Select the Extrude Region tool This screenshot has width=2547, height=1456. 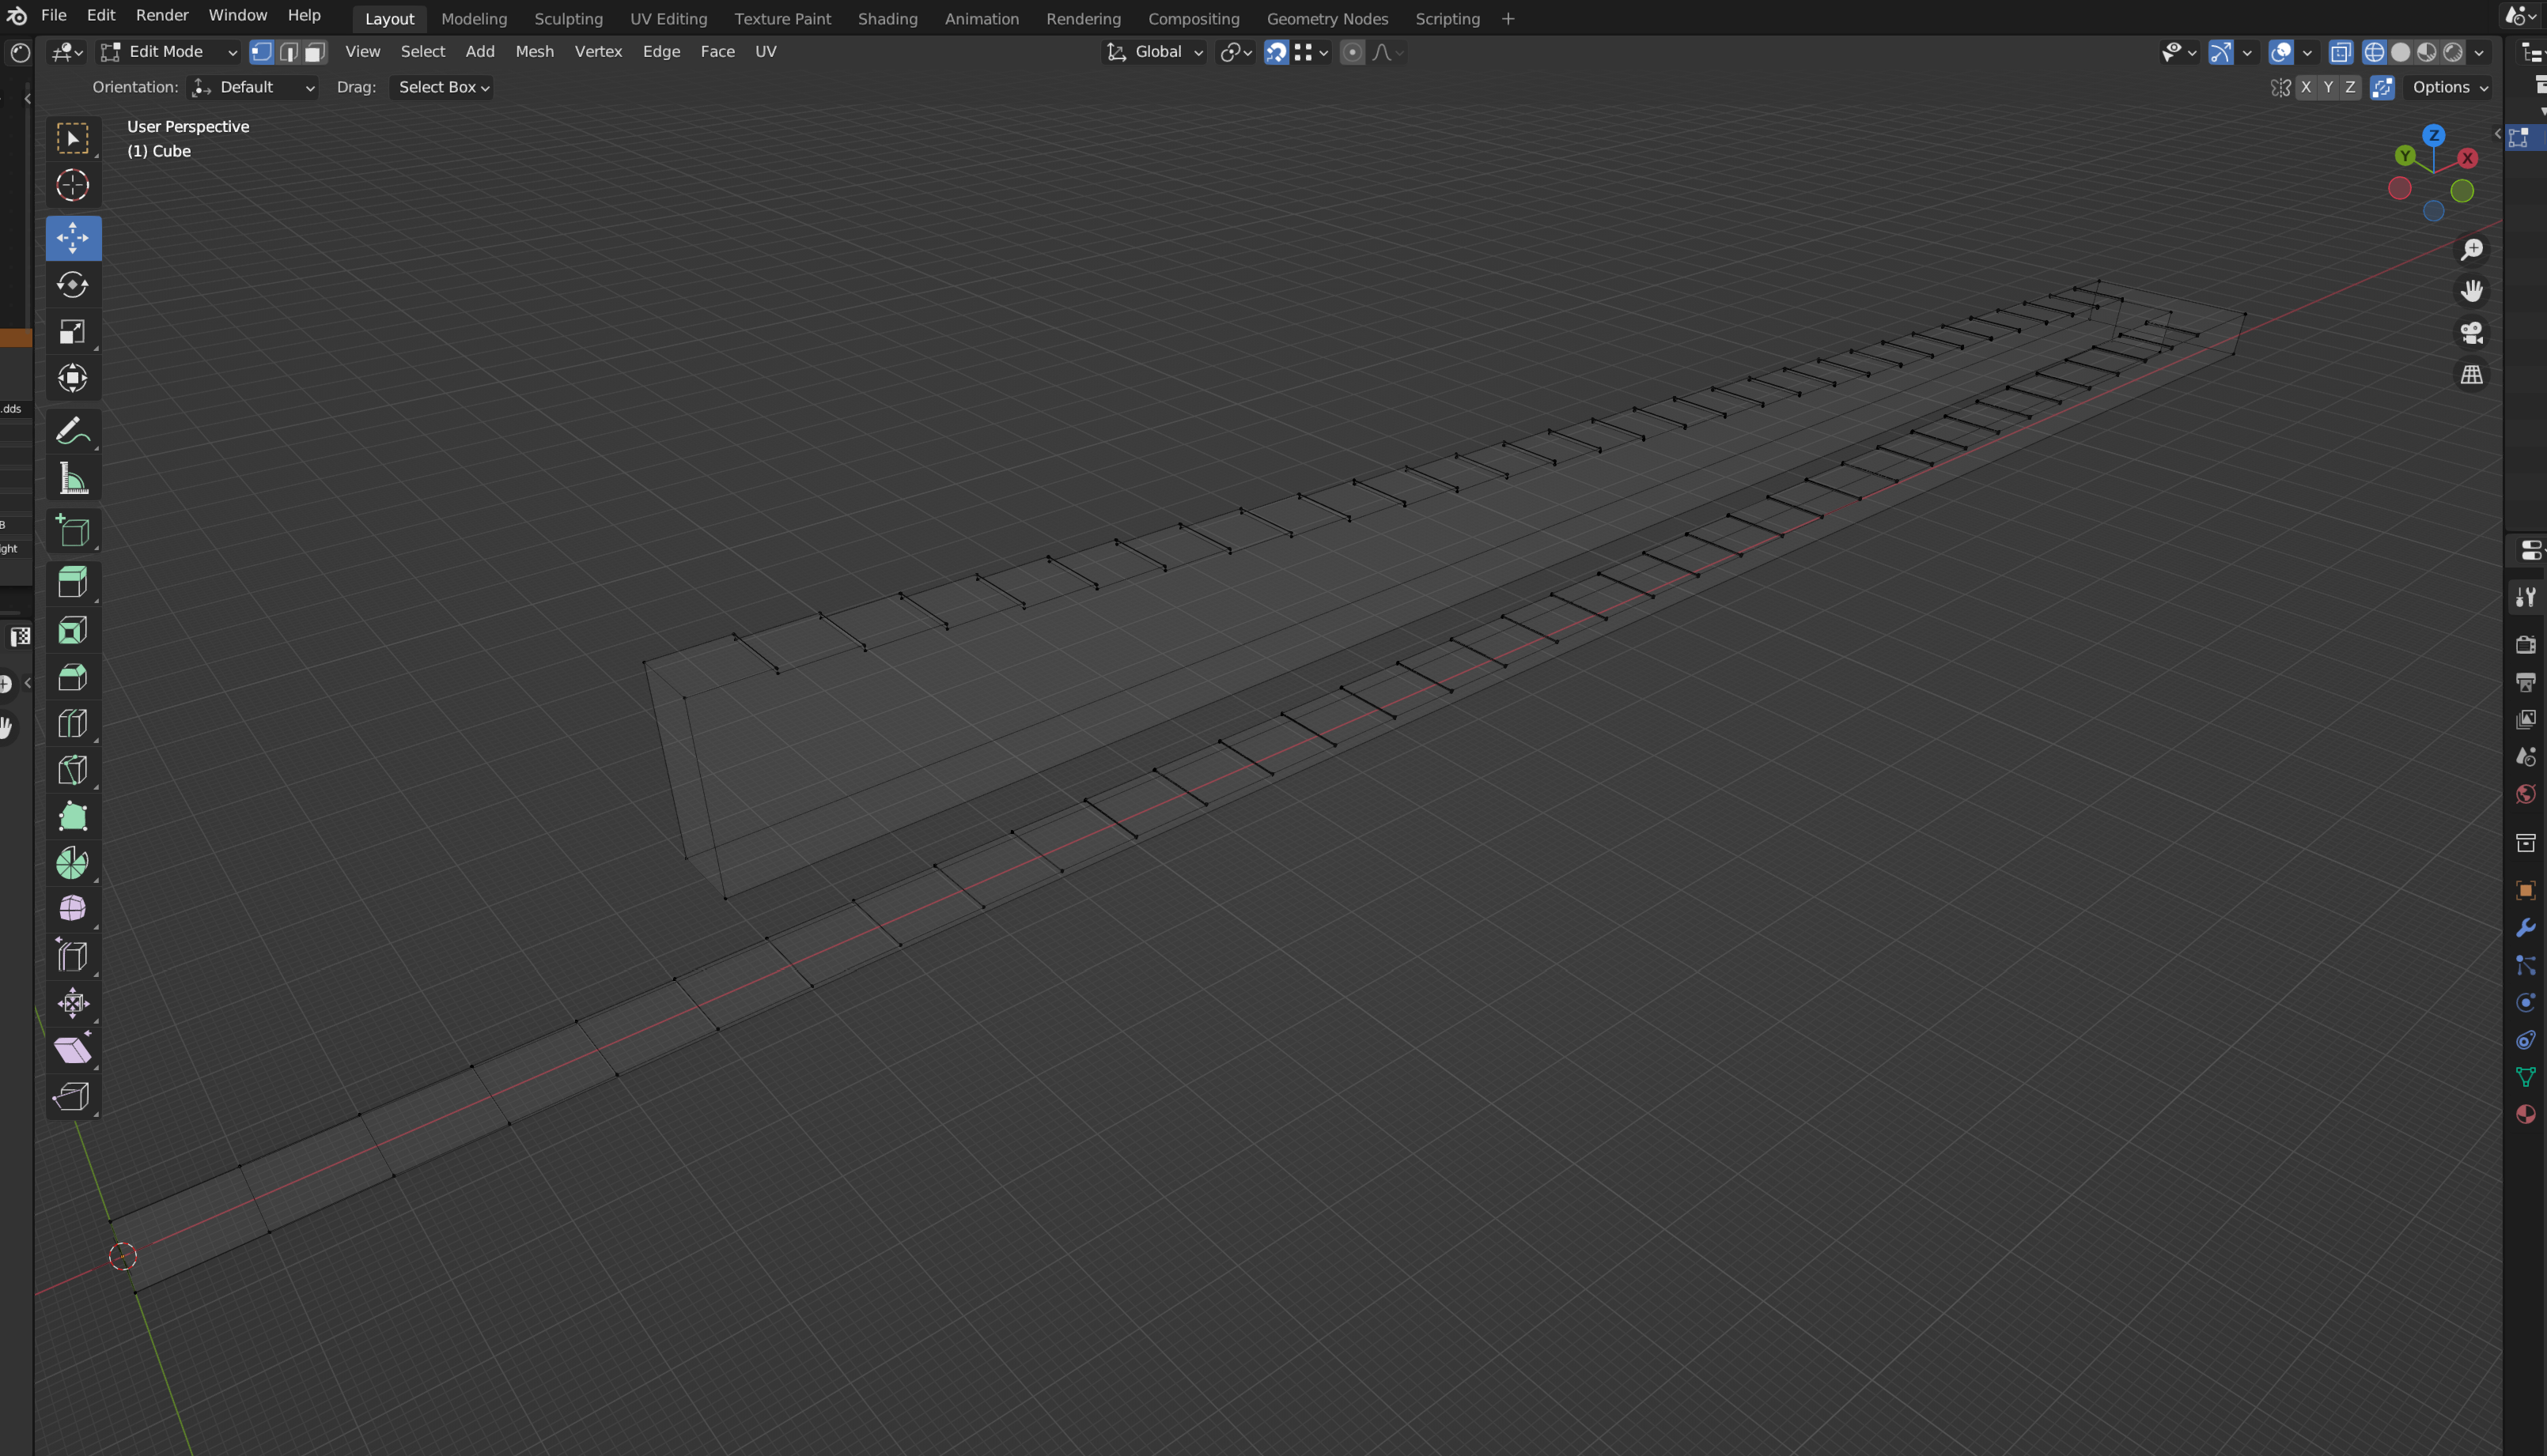point(72,583)
